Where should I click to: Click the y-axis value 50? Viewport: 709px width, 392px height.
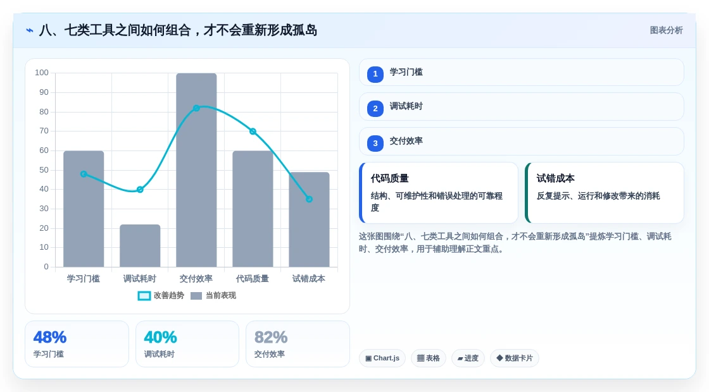(44, 170)
